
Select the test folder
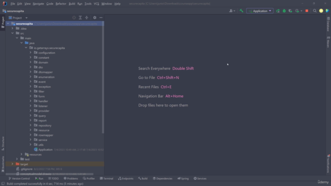click(27, 159)
